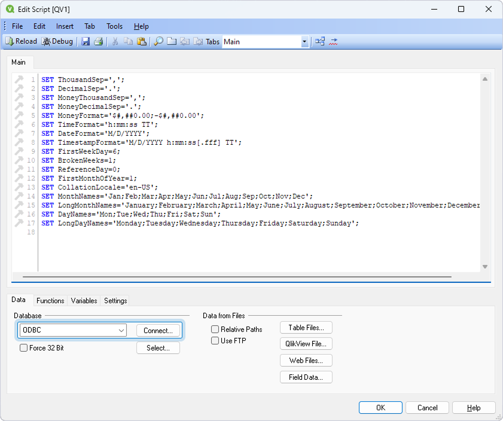Open the Table Viewer icon
Viewport: 503px width, 421px height.
pyautogui.click(x=320, y=41)
